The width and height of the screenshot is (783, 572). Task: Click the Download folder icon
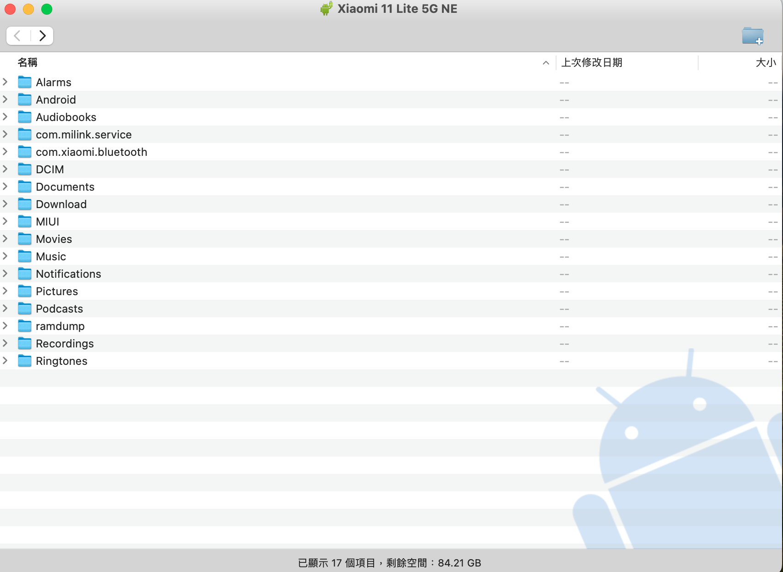(25, 204)
